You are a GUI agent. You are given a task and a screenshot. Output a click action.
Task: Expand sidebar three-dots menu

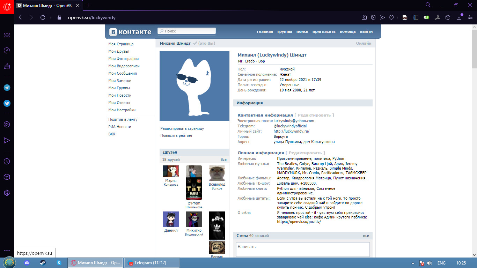pos(7,251)
